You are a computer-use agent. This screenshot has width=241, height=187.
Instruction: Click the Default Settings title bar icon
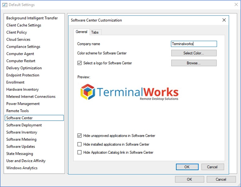[5, 5]
